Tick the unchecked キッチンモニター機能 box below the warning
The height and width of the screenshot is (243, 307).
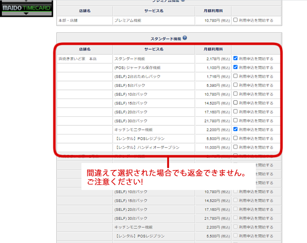point(236,227)
